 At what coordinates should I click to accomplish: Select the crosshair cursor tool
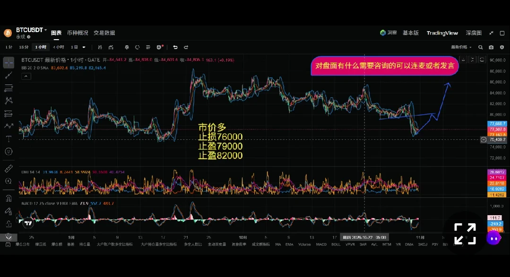[9, 62]
